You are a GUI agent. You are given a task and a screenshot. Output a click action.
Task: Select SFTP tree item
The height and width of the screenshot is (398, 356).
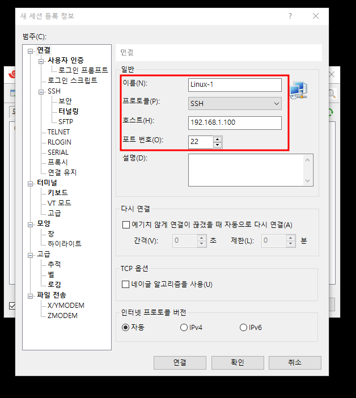pos(66,121)
